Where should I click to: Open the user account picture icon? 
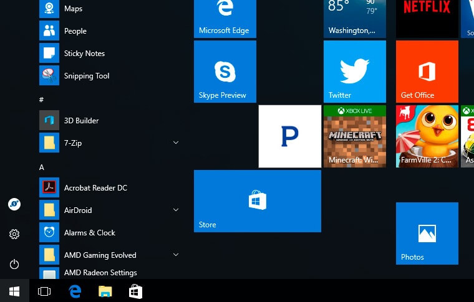click(14, 204)
